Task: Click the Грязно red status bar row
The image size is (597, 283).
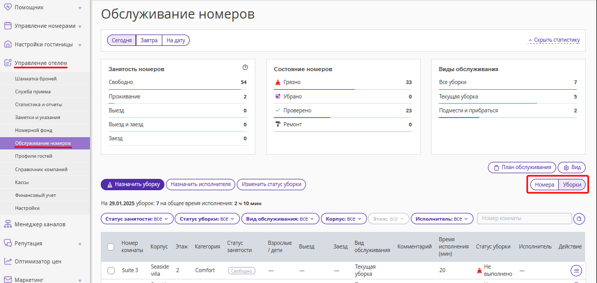Action: 343,82
